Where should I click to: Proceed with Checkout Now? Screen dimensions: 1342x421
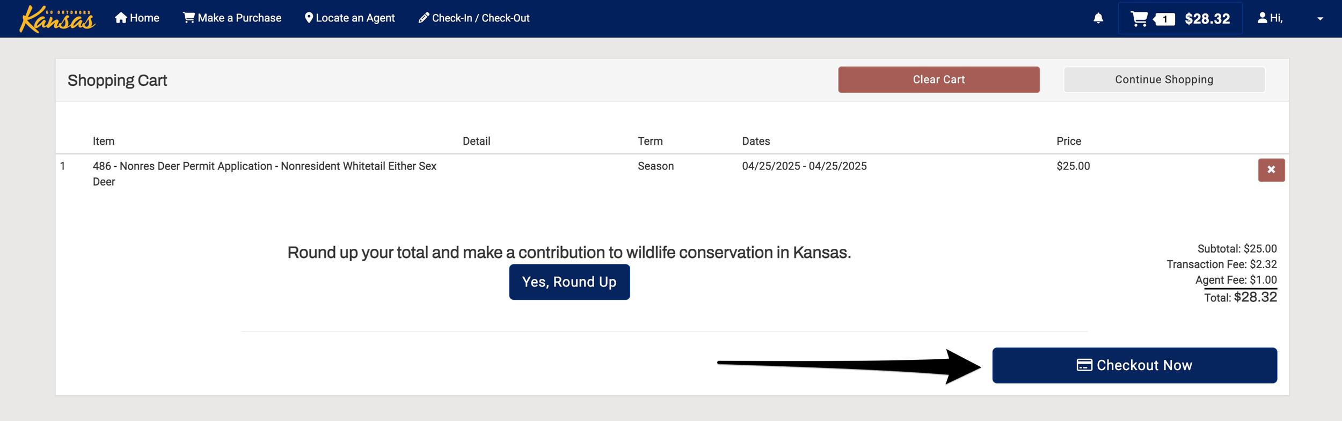click(1134, 365)
